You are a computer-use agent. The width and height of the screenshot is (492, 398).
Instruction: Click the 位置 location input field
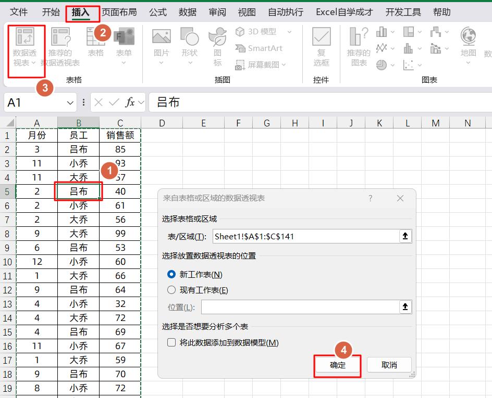tap(300, 307)
